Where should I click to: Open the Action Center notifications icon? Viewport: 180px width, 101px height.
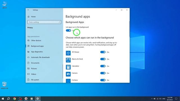(176, 99)
